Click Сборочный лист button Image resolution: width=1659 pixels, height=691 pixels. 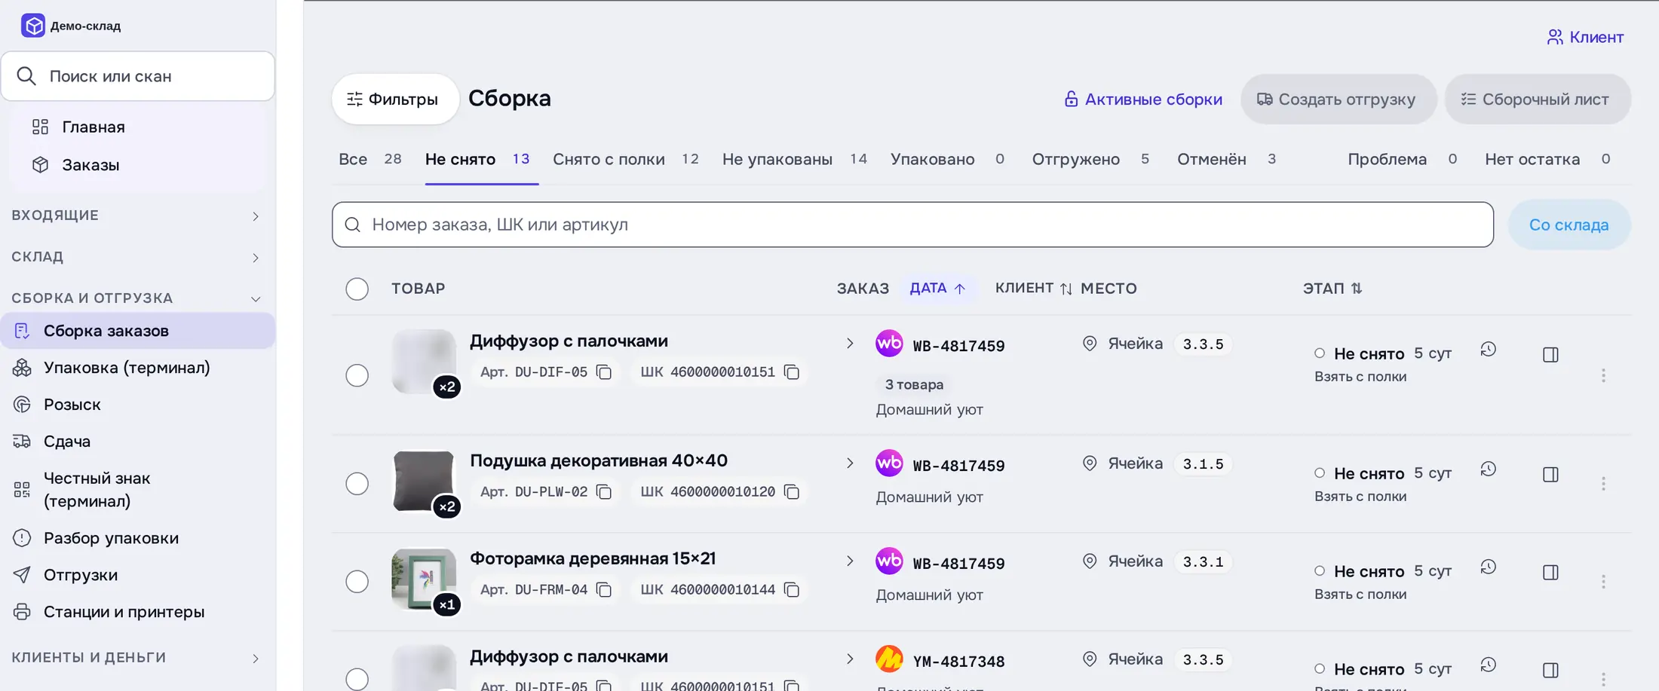pyautogui.click(x=1537, y=99)
